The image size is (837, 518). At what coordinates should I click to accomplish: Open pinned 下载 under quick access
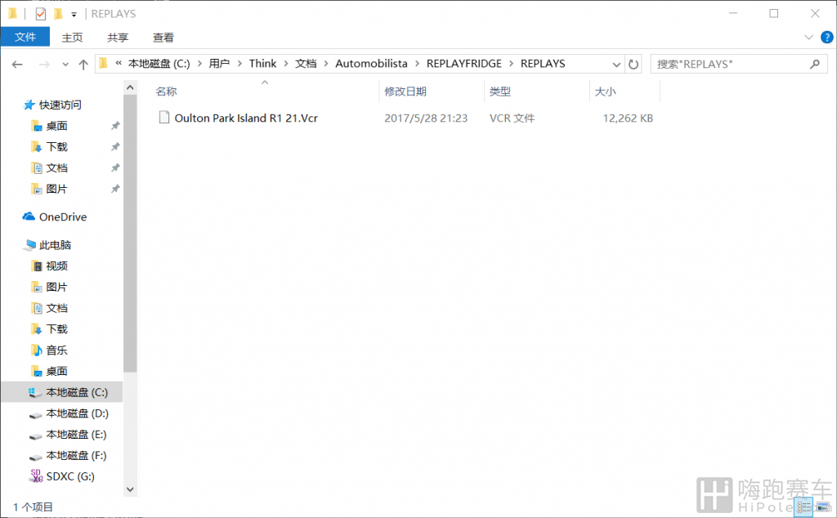56,147
